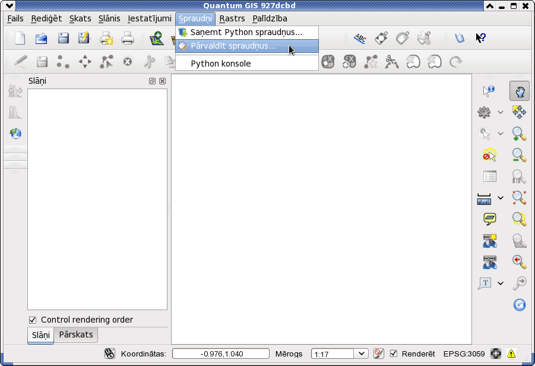Viewport: 535px width, 366px height.
Task: Open the Slānis menu
Action: pyautogui.click(x=109, y=18)
